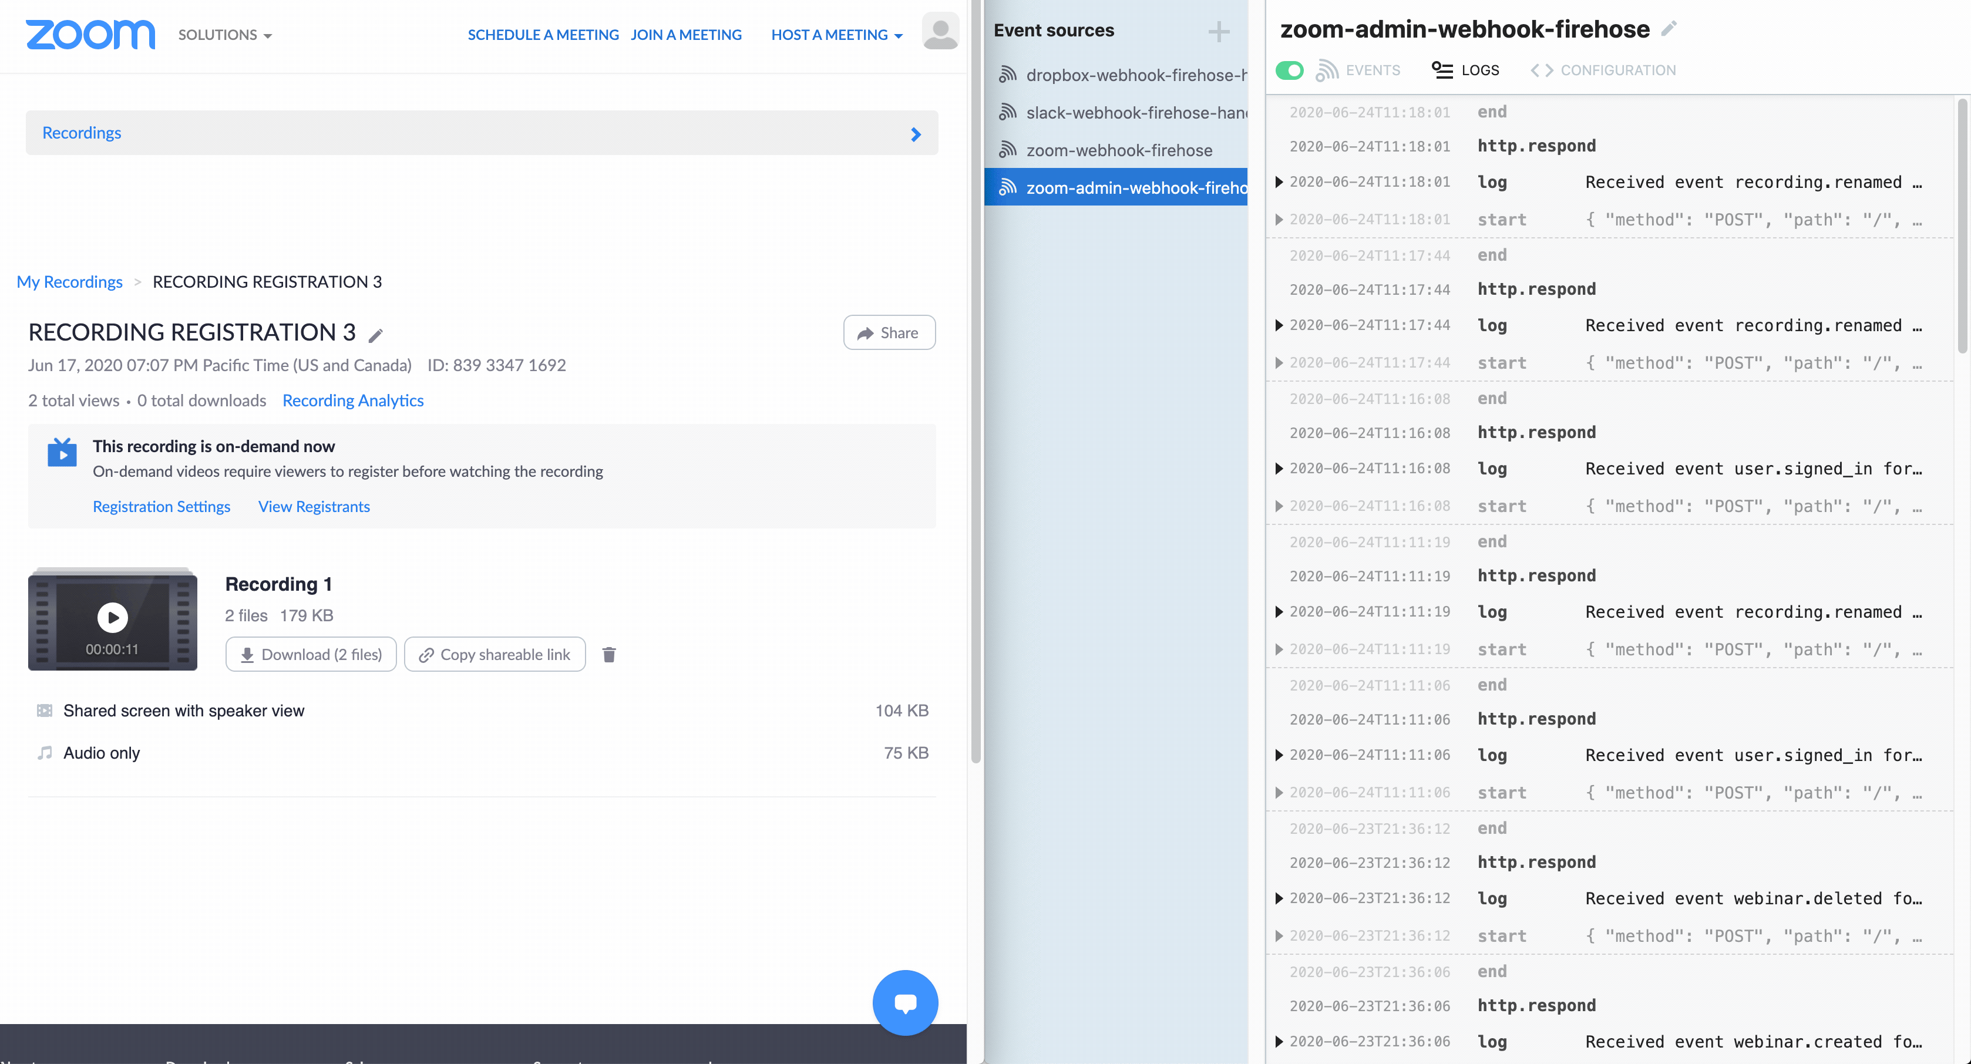Viewport: 1971px width, 1064px height.
Task: Expand the webinar.deleted log entry
Action: (x=1279, y=899)
